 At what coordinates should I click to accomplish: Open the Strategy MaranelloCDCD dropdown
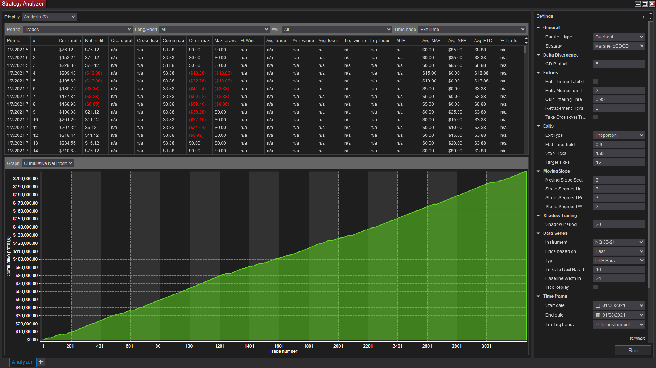(619, 46)
